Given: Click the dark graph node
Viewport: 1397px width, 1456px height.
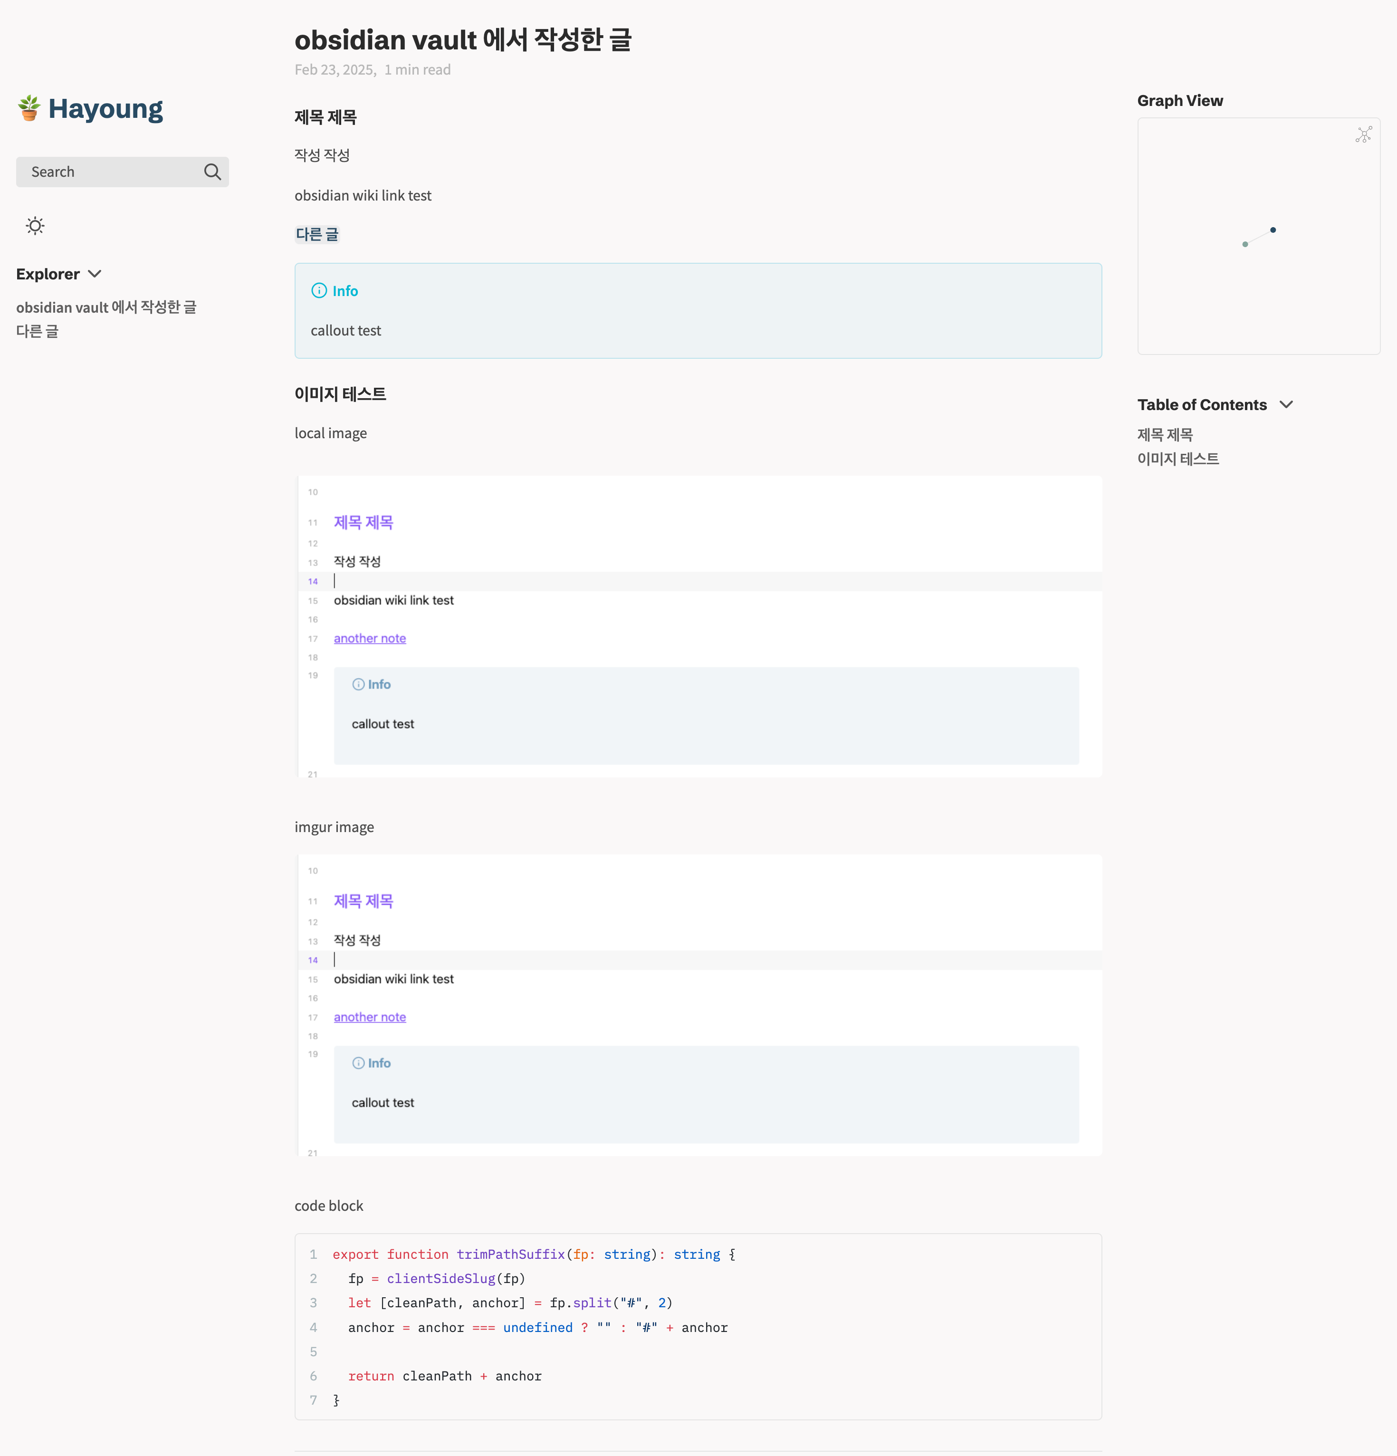Looking at the screenshot, I should (x=1272, y=230).
